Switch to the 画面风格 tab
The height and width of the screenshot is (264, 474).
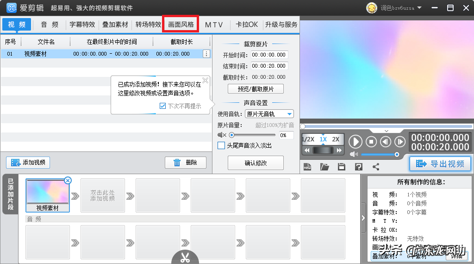pyautogui.click(x=181, y=25)
